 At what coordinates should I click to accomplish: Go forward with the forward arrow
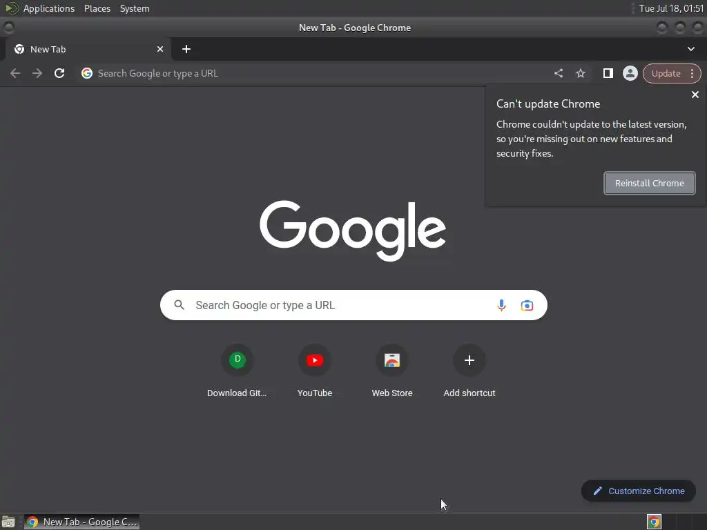coord(37,73)
